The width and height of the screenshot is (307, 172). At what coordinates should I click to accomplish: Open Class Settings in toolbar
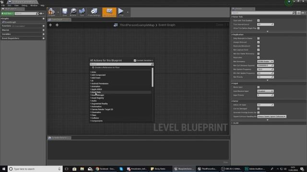coord(94,12)
